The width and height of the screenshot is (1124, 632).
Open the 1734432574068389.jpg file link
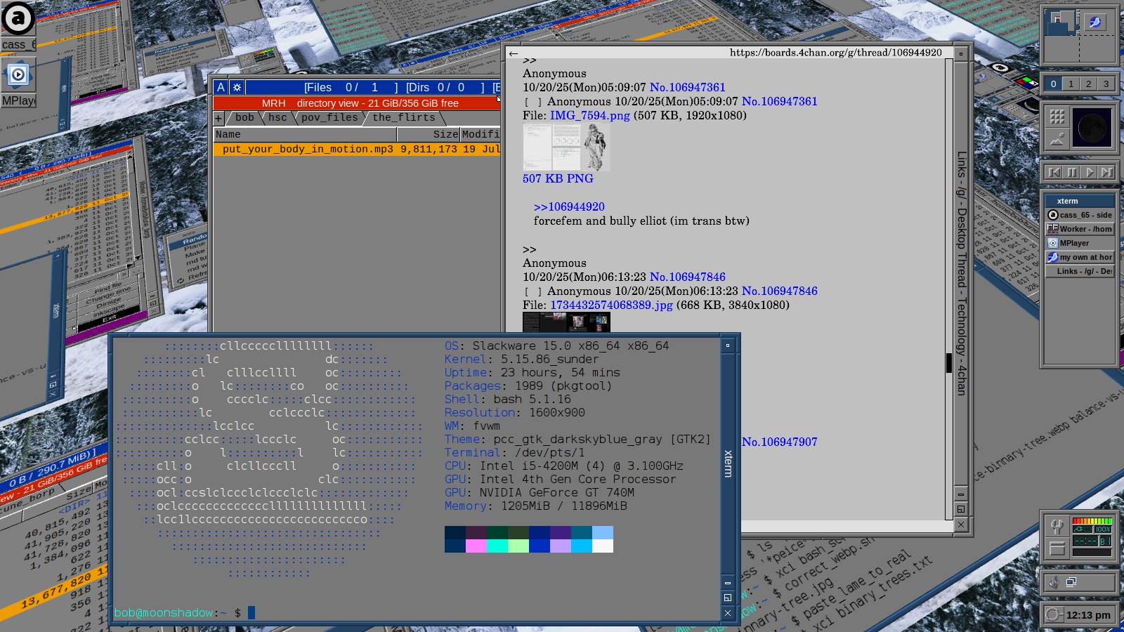611,305
